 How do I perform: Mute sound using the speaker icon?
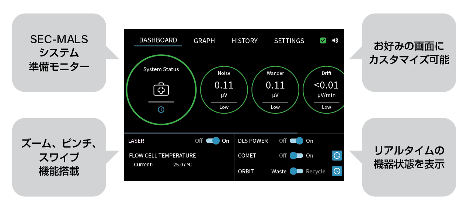pyautogui.click(x=335, y=41)
